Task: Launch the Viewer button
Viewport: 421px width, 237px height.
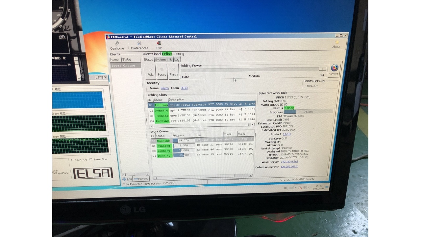Action: 334,69
